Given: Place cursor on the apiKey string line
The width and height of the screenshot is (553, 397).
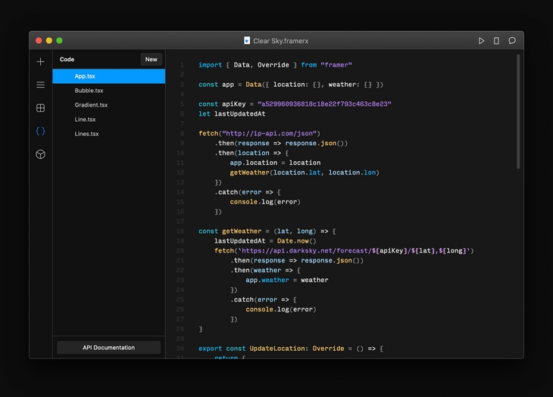Looking at the screenshot, I should pyautogui.click(x=324, y=104).
